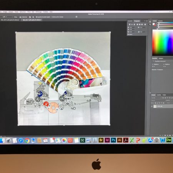
Task: Toggle the hyphenation checkbox in Paragraph panel
Action: [128, 34]
